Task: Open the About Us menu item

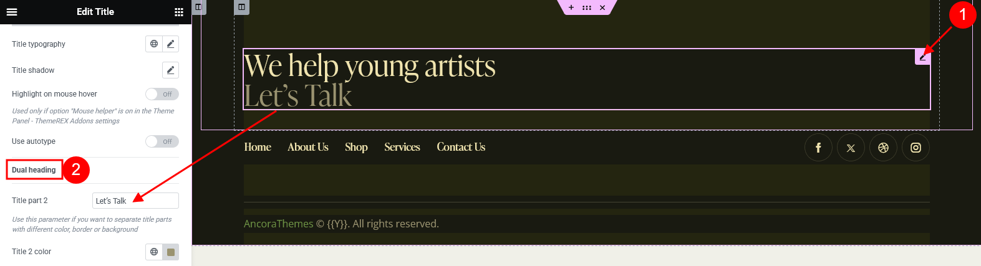Action: click(x=308, y=147)
